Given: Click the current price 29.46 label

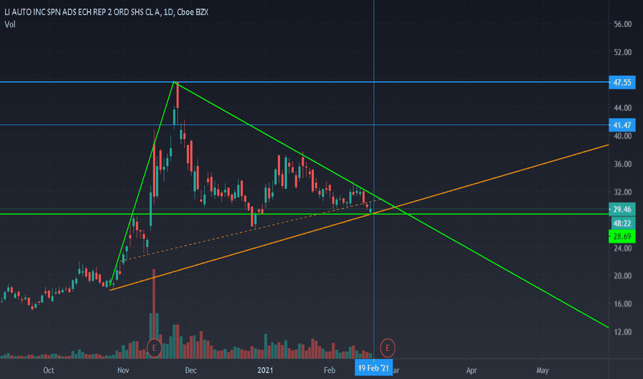Looking at the screenshot, I should coord(622,209).
